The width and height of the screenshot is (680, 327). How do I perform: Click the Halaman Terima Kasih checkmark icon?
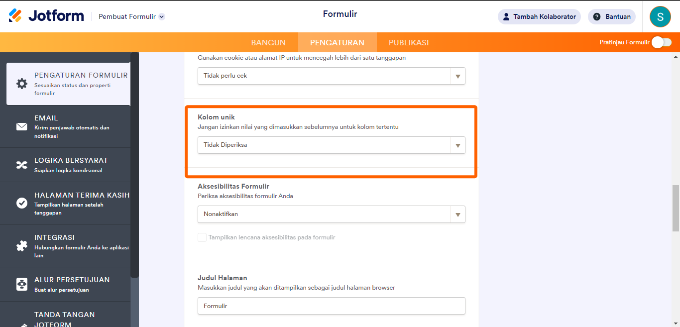pos(22,203)
